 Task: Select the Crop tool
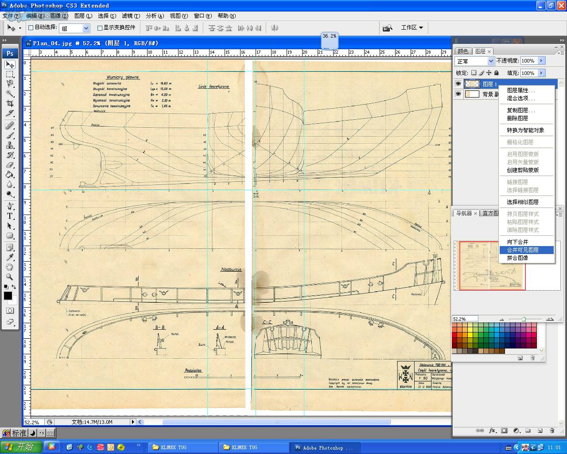(10, 103)
